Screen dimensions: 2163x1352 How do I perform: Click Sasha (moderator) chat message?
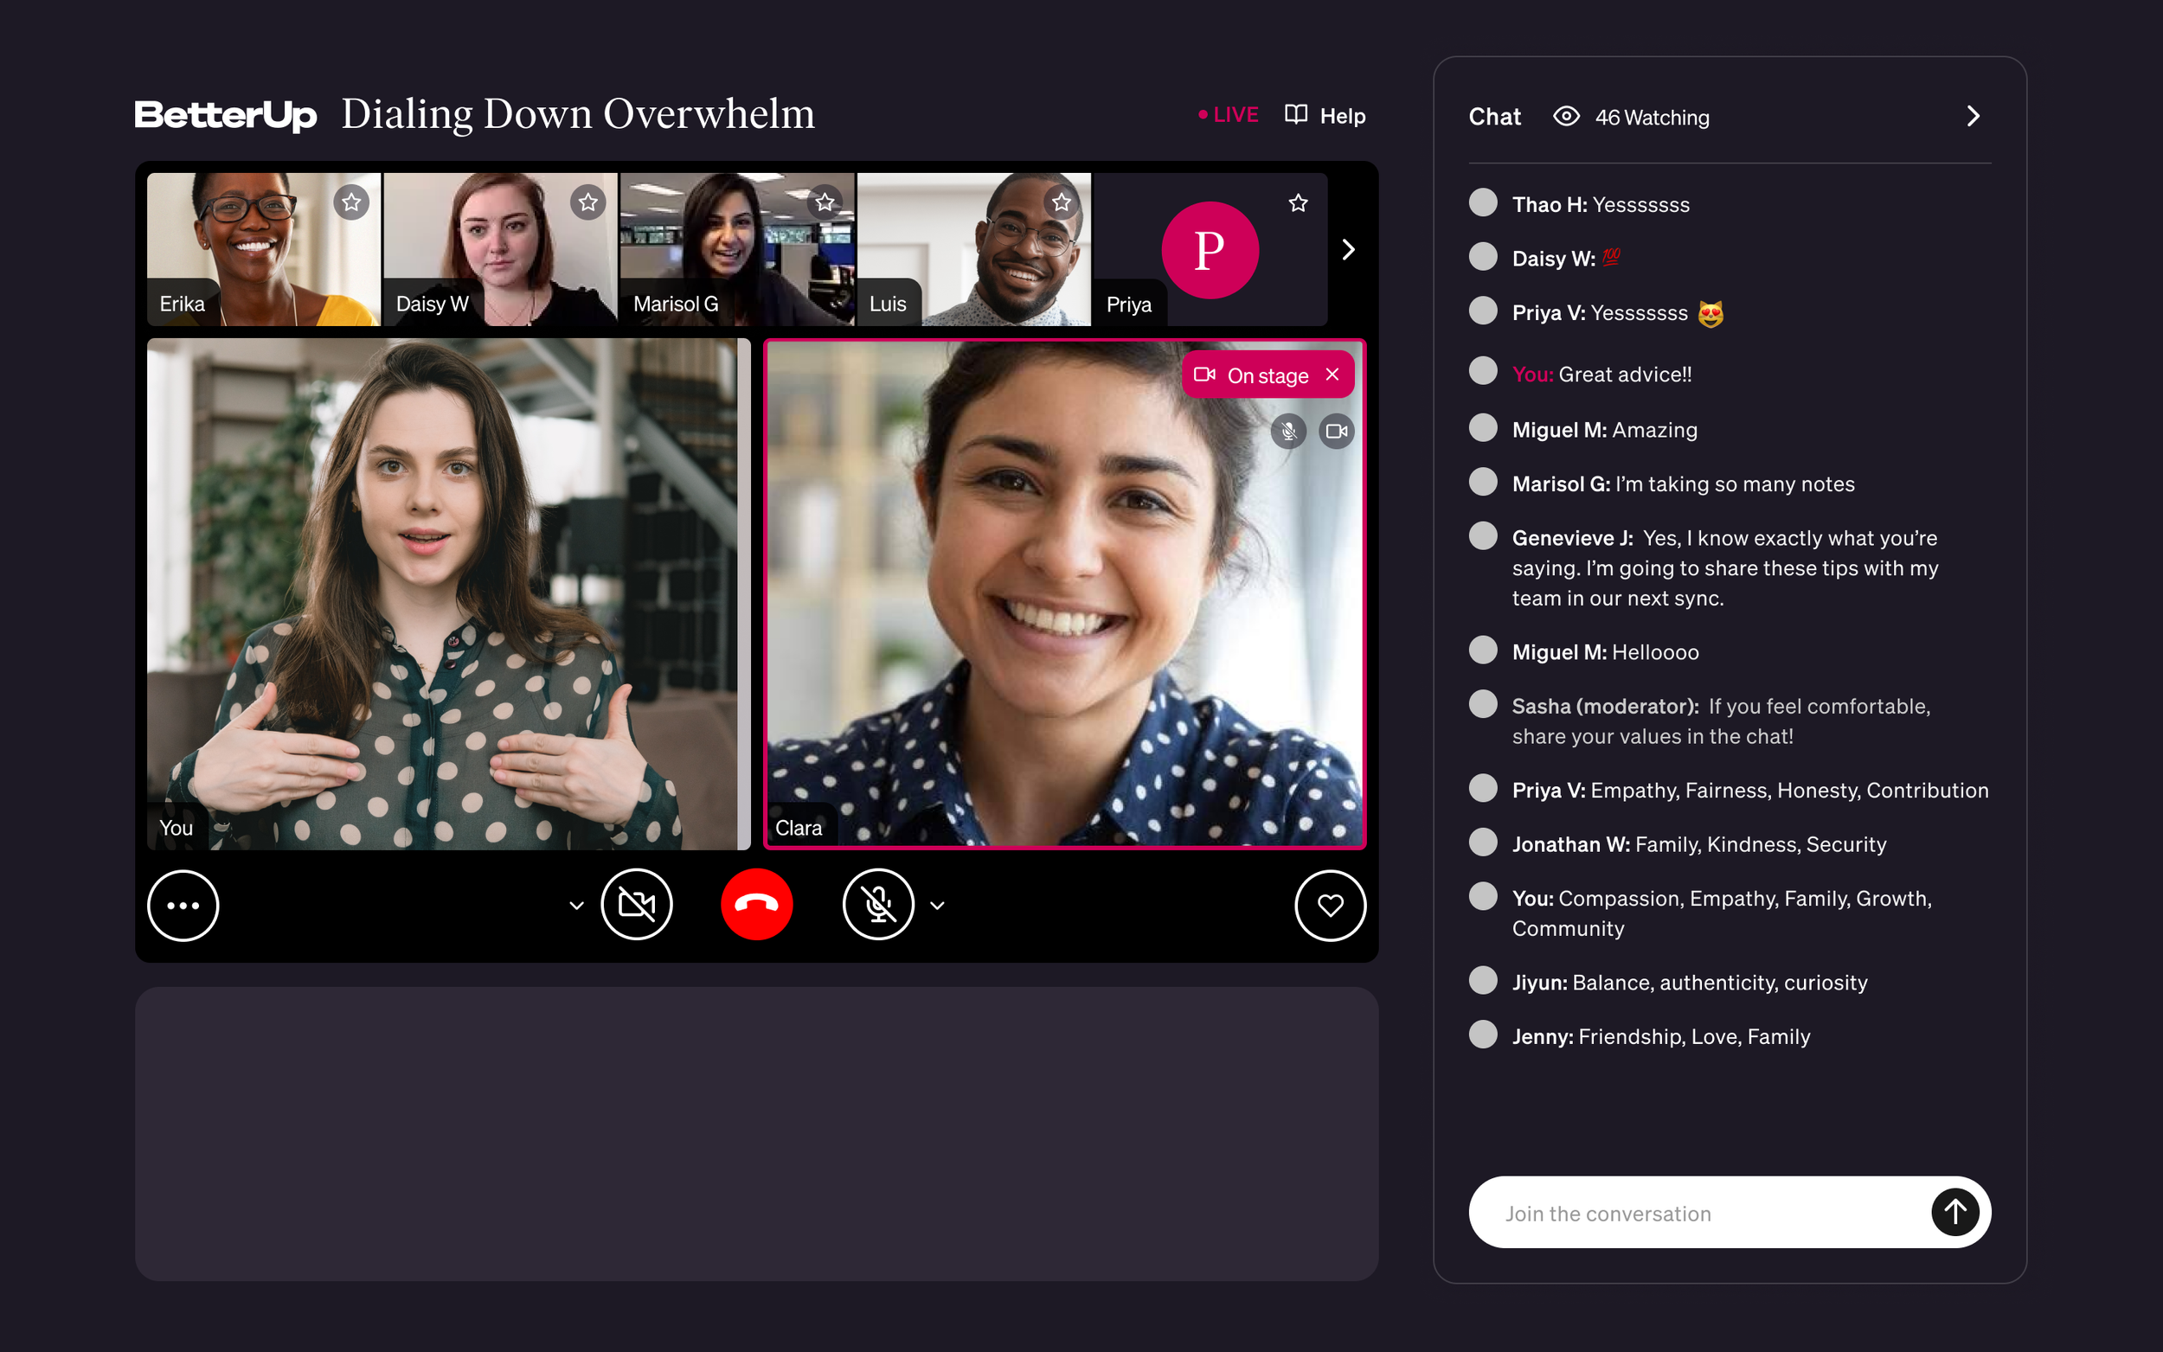(x=1721, y=721)
